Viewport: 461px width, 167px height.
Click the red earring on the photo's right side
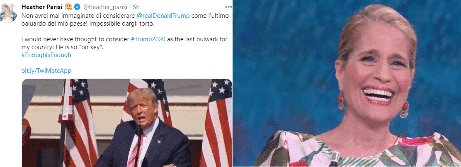404,110
